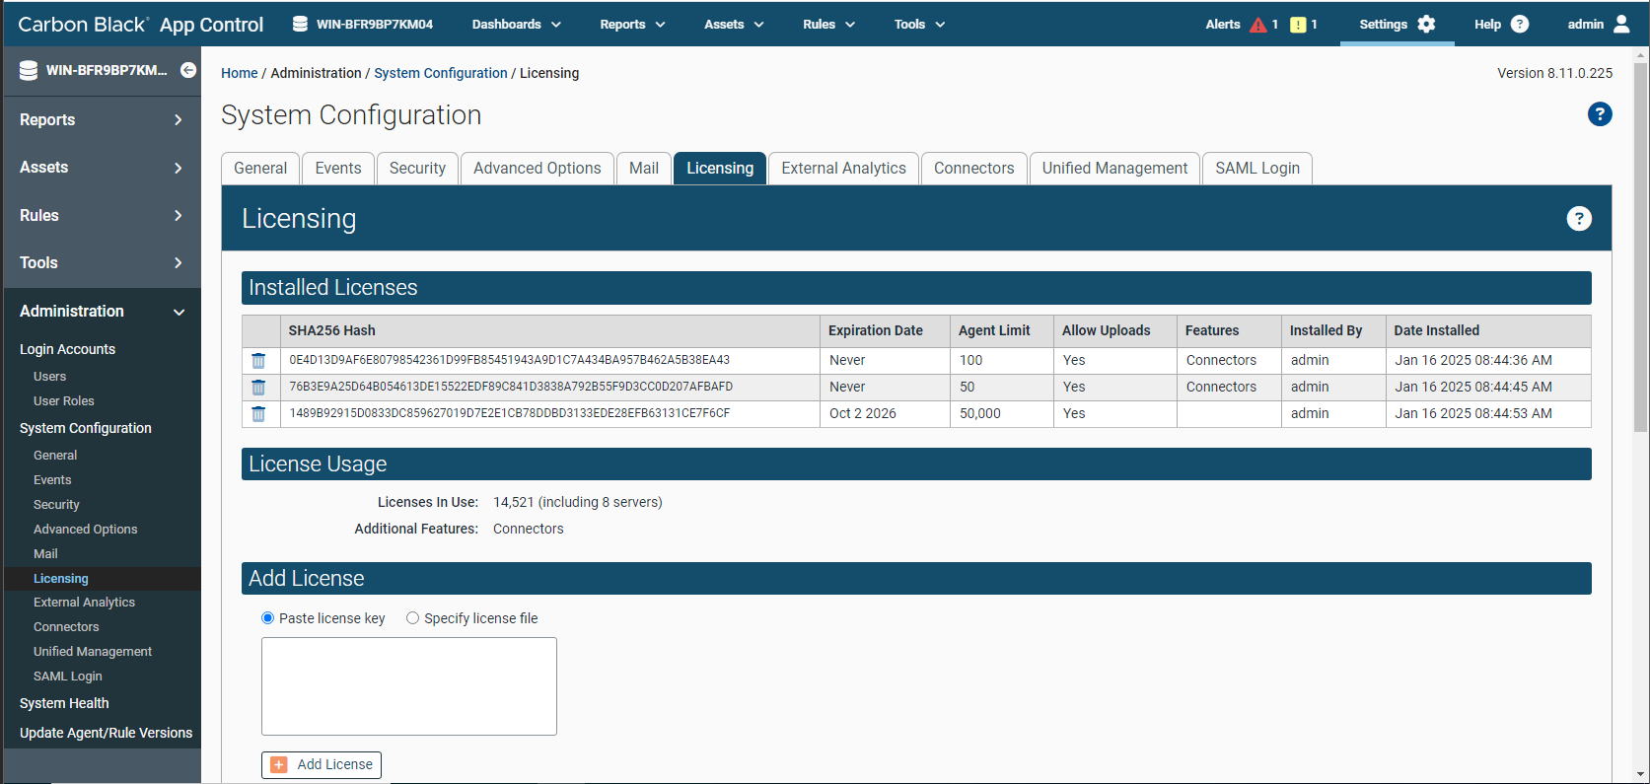
Task: Click the Add License button
Action: point(322,765)
